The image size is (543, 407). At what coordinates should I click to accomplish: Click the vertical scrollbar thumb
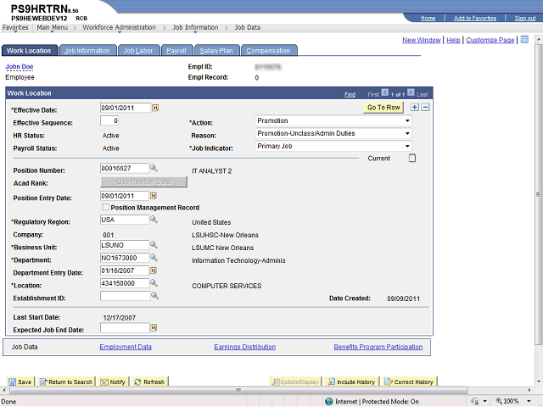(538, 194)
